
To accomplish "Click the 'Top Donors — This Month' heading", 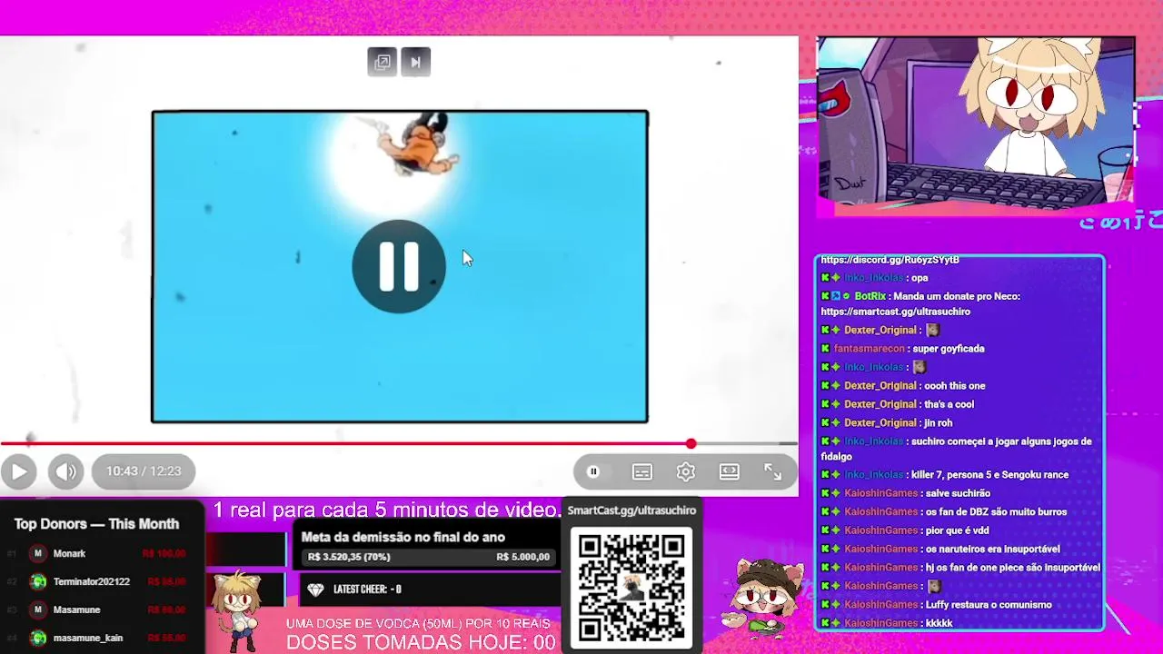I will pyautogui.click(x=96, y=524).
